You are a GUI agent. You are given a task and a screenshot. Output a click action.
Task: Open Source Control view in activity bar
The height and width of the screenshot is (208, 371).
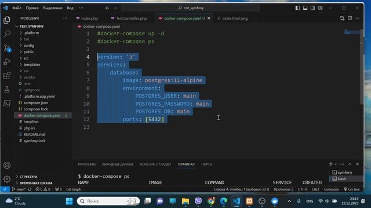pos(7,48)
